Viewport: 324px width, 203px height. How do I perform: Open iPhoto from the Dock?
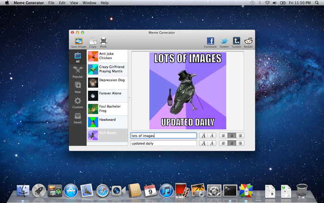(198, 190)
